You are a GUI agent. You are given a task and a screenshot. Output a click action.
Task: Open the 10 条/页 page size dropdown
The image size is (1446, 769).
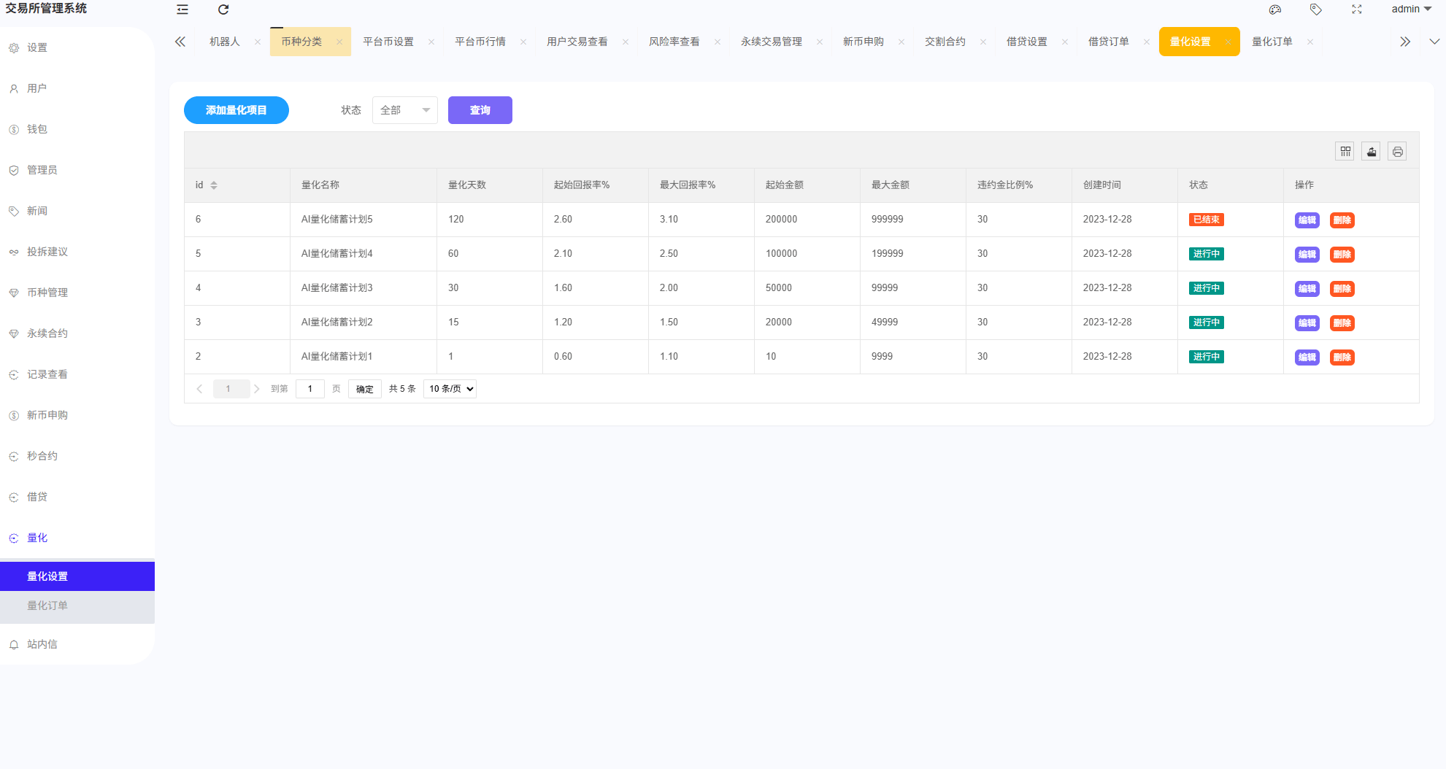pos(450,389)
